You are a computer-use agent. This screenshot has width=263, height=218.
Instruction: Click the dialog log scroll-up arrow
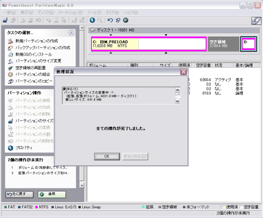click(x=178, y=90)
